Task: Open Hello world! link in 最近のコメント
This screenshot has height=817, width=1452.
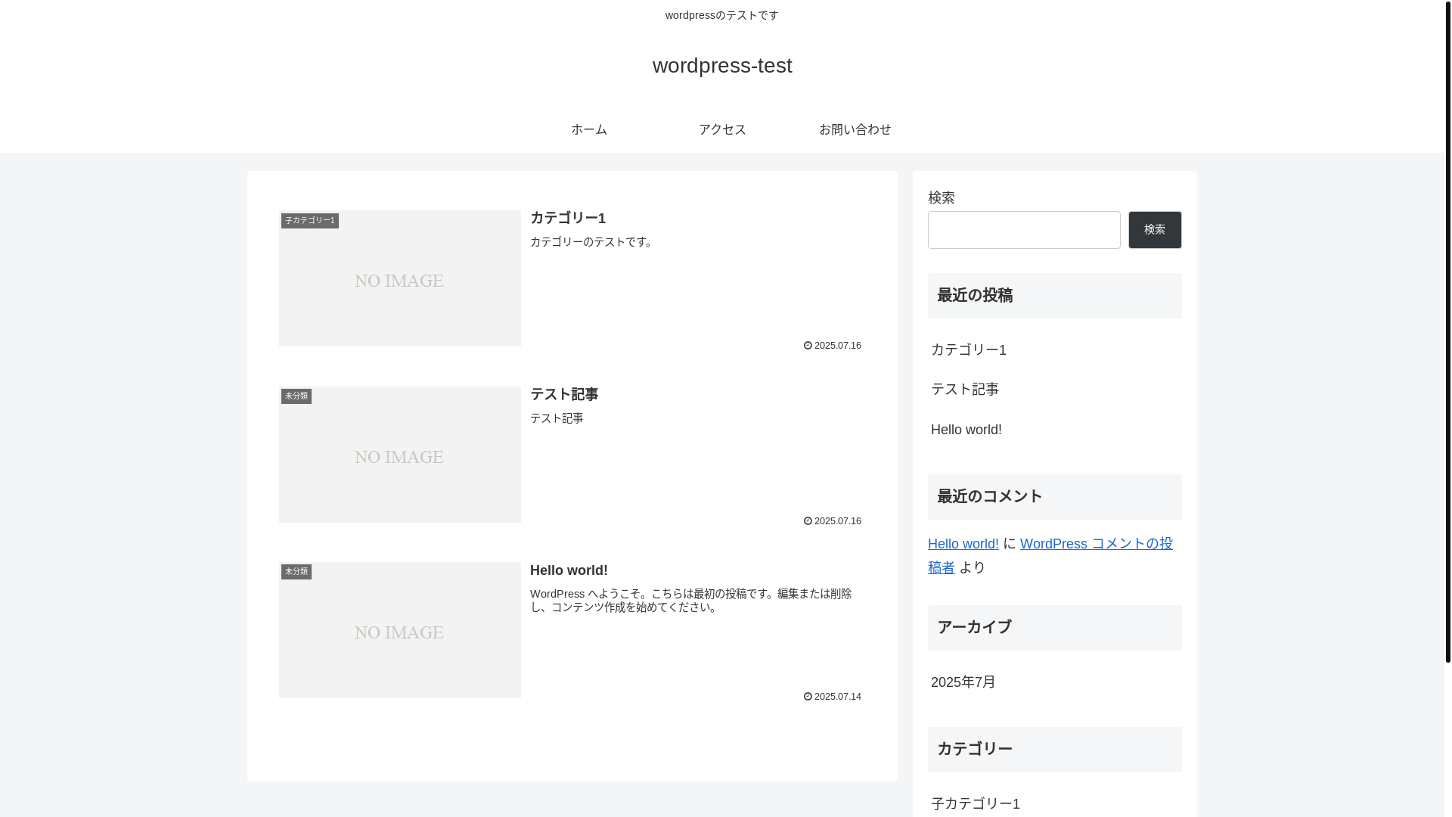Action: (963, 544)
